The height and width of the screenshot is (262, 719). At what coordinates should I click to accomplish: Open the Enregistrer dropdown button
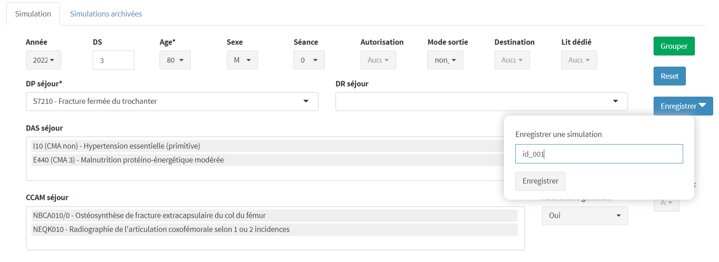click(683, 106)
